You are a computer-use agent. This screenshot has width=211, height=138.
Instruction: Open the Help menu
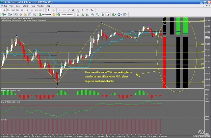pos(48,6)
